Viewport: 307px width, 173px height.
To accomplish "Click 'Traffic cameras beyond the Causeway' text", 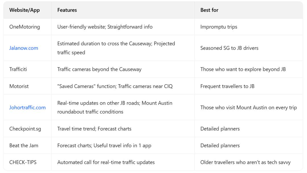I will pyautogui.click(x=99, y=69).
